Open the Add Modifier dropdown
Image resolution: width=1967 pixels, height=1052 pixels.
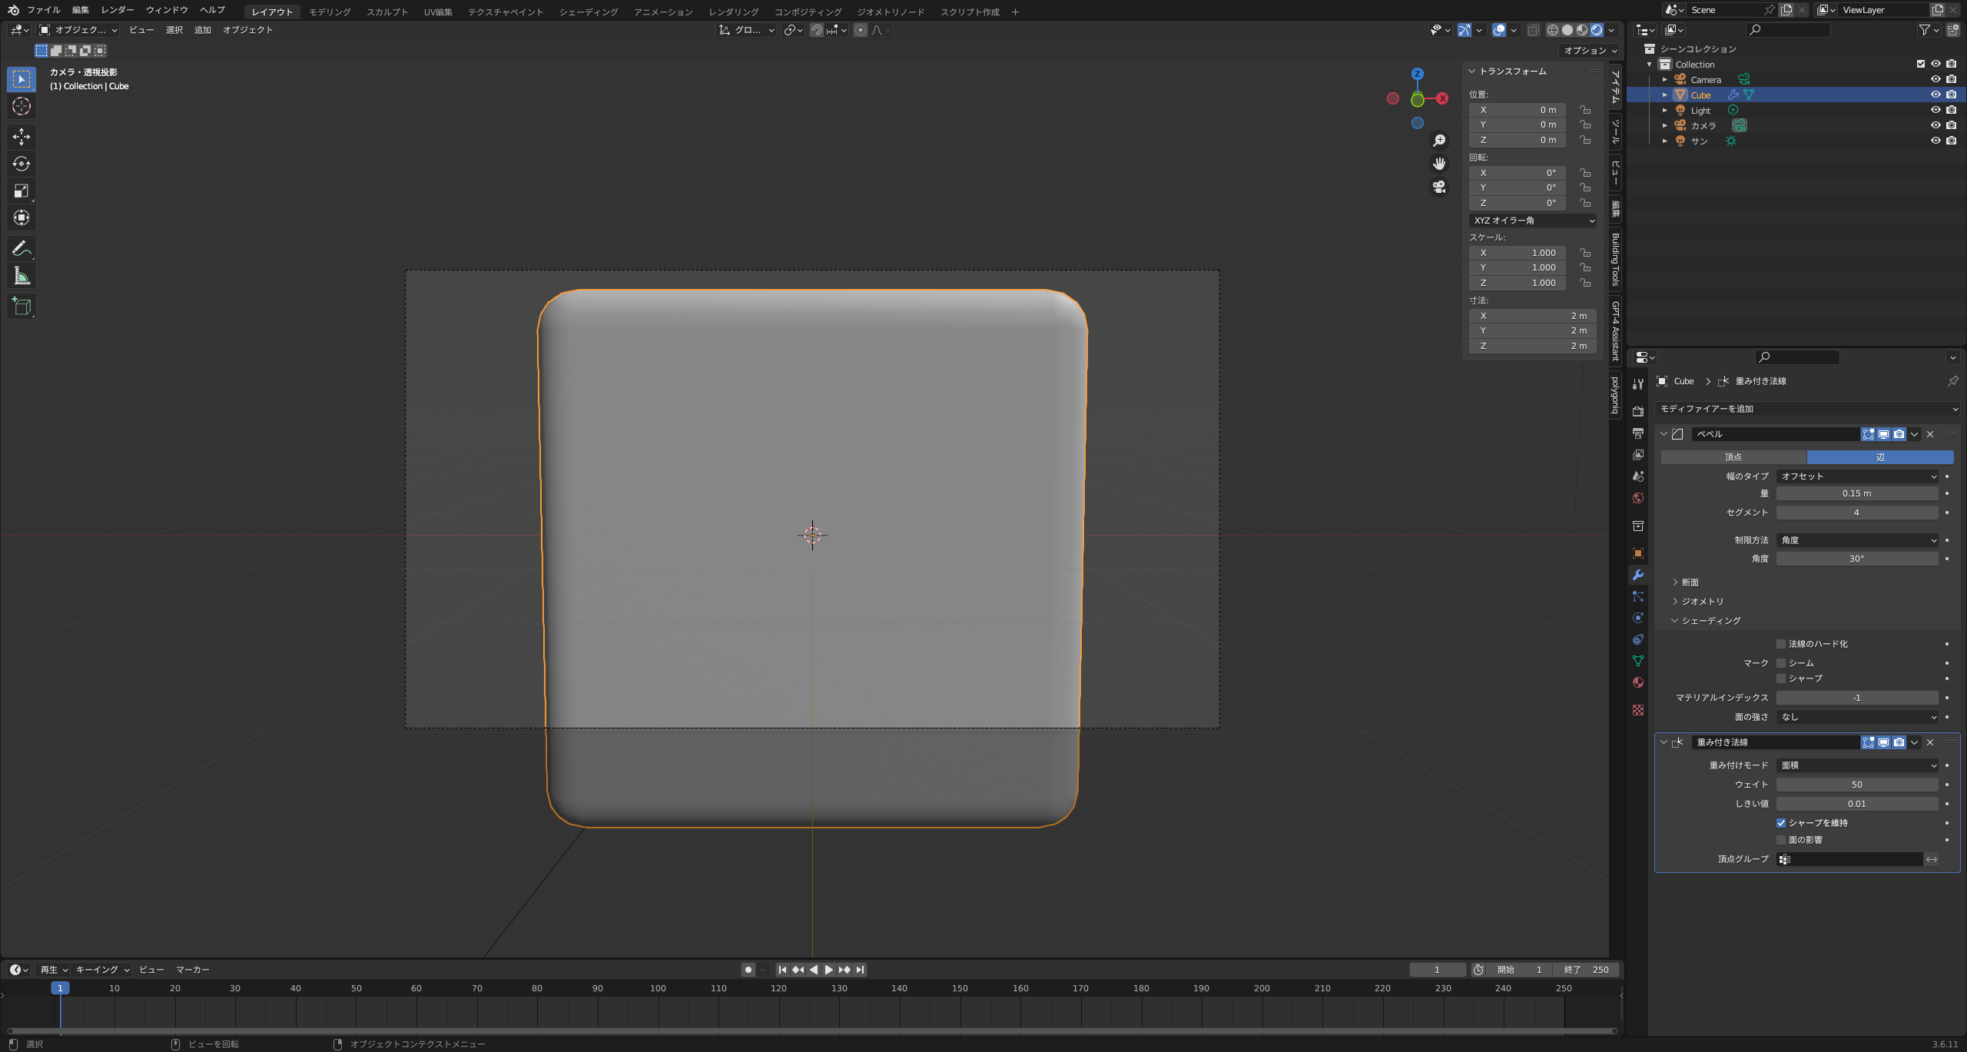click(x=1807, y=409)
